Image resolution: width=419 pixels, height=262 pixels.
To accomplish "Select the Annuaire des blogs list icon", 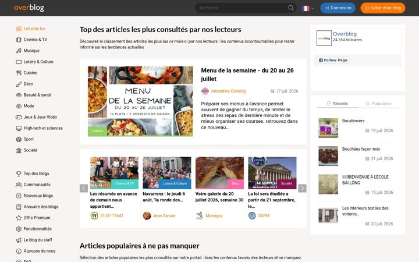I will 19,207.
